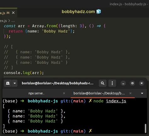Click the 'node' command in terminal
The image size is (149, 136).
click(x=98, y=101)
